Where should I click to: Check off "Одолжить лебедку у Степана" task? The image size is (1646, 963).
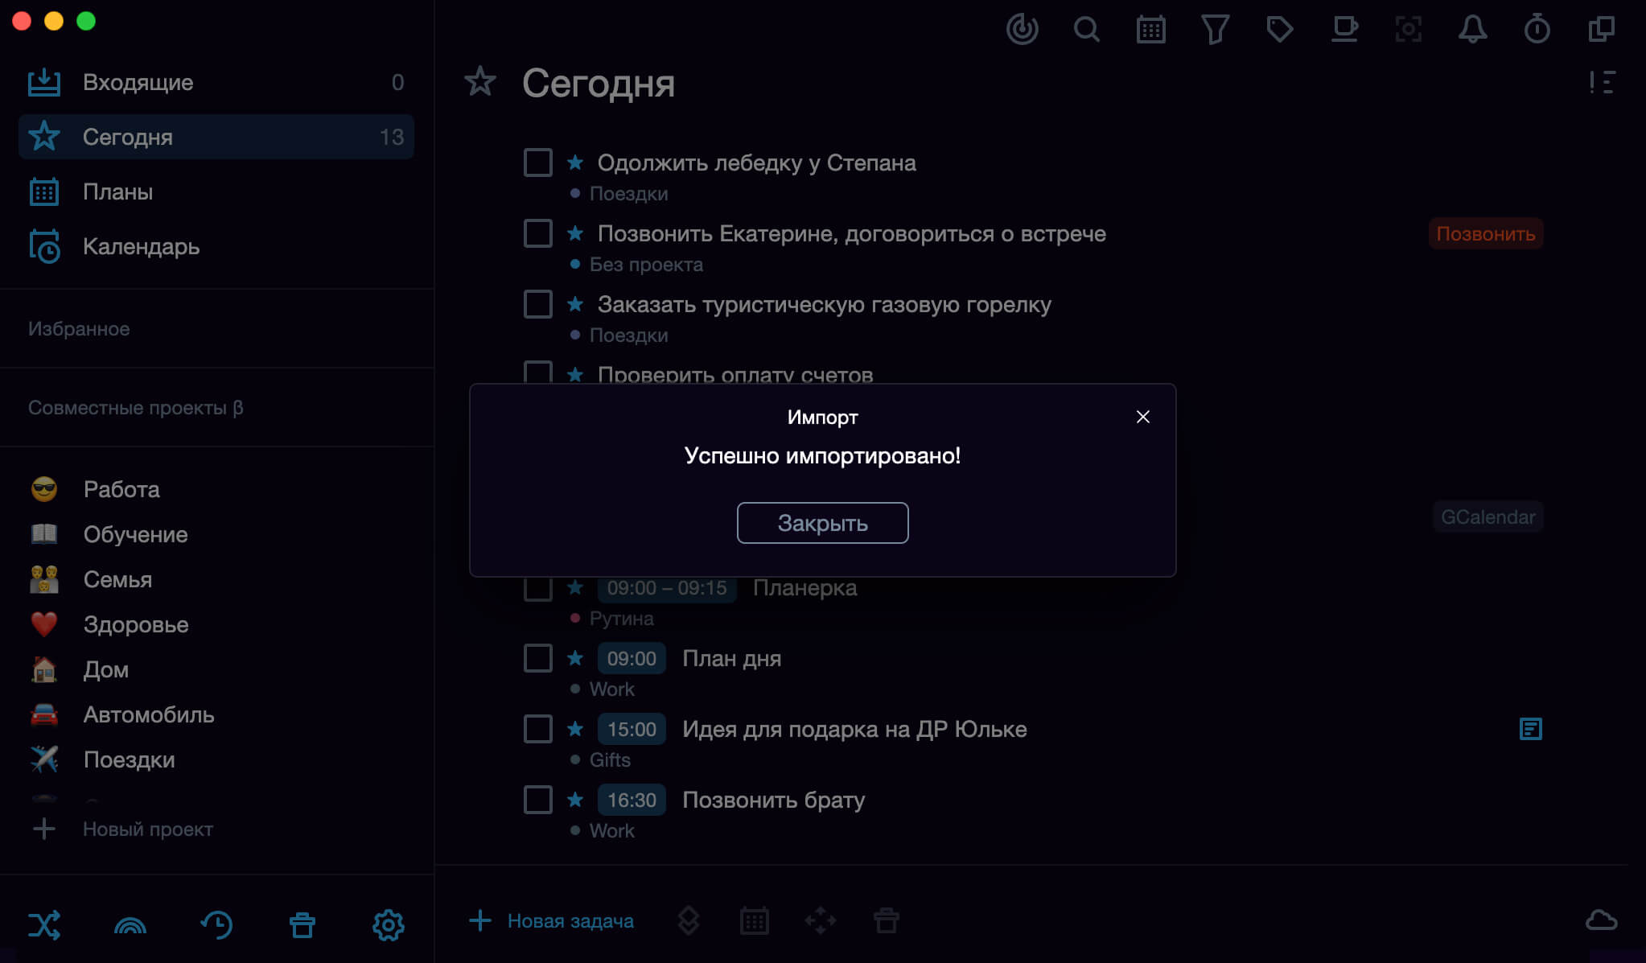point(537,163)
